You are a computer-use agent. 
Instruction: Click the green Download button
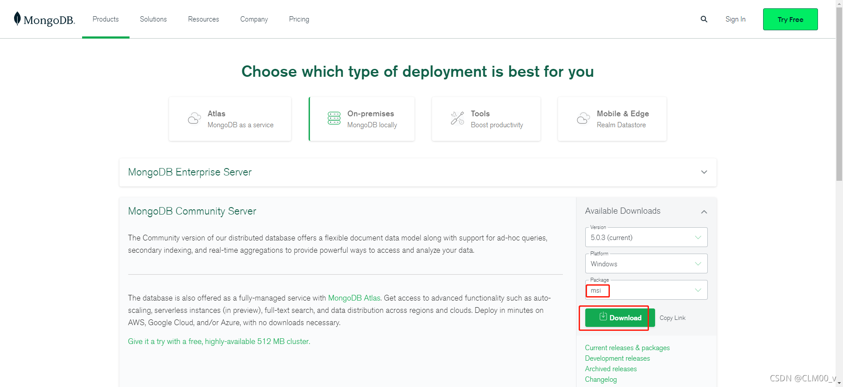(x=620, y=318)
